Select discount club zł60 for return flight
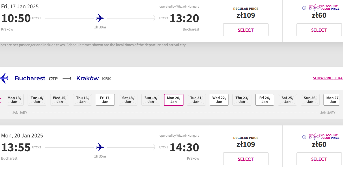The width and height of the screenshot is (343, 169). point(319,159)
